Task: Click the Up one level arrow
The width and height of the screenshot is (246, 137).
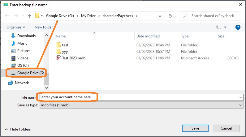Action: click(x=30, y=16)
